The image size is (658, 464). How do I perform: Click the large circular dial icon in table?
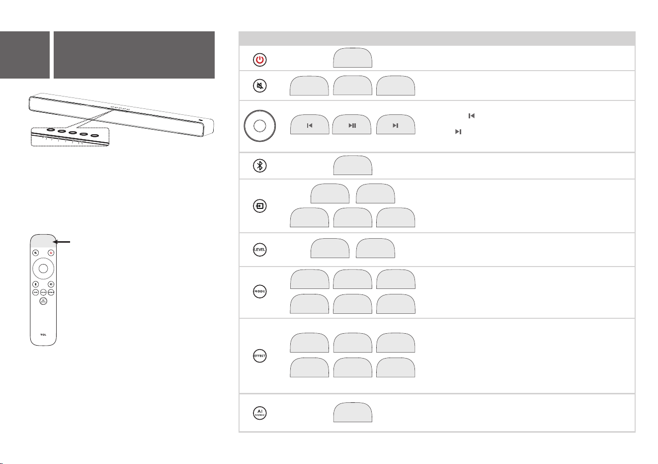tap(260, 125)
